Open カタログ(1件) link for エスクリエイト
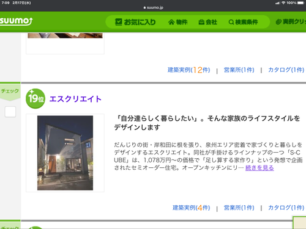The image size is (306, 229). [x=286, y=208]
